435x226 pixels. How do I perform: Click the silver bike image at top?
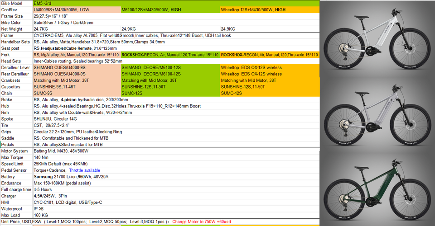point(377,39)
